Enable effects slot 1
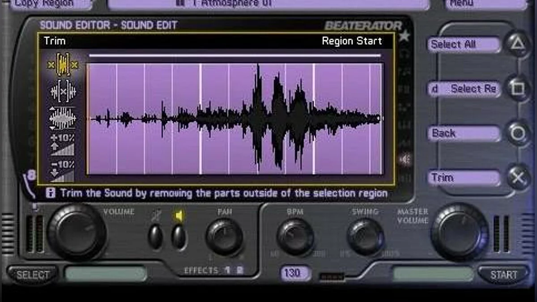Image resolution: width=537 pixels, height=302 pixels. click(x=227, y=270)
